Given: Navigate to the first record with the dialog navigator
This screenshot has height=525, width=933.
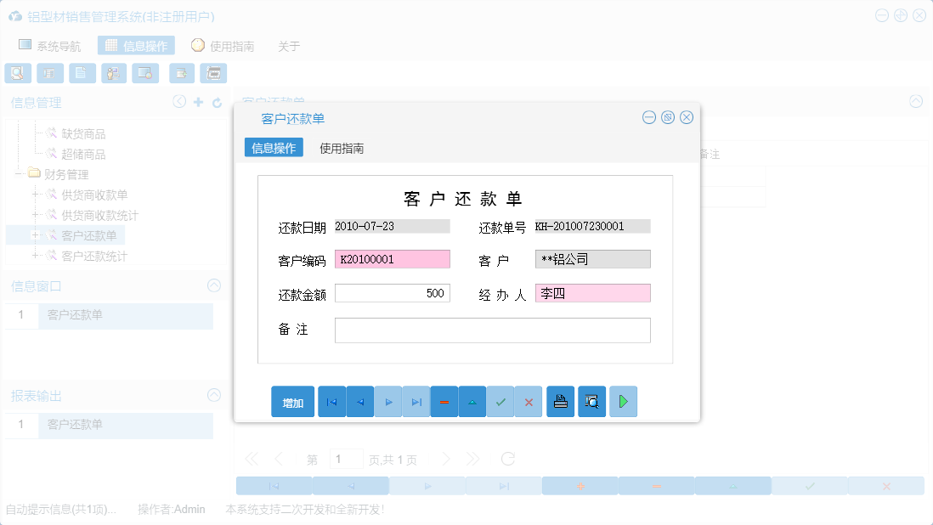Looking at the screenshot, I should pyautogui.click(x=331, y=401).
